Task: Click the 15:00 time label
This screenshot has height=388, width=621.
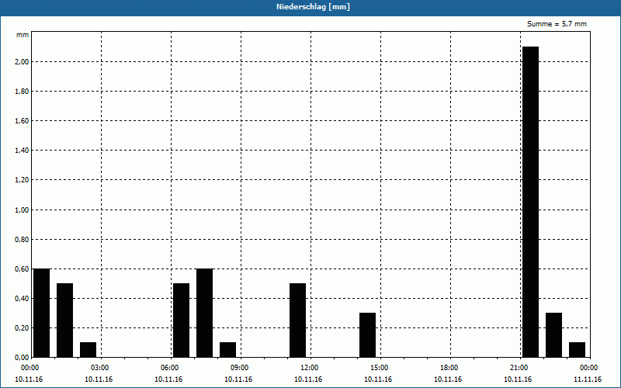Action: (380, 368)
